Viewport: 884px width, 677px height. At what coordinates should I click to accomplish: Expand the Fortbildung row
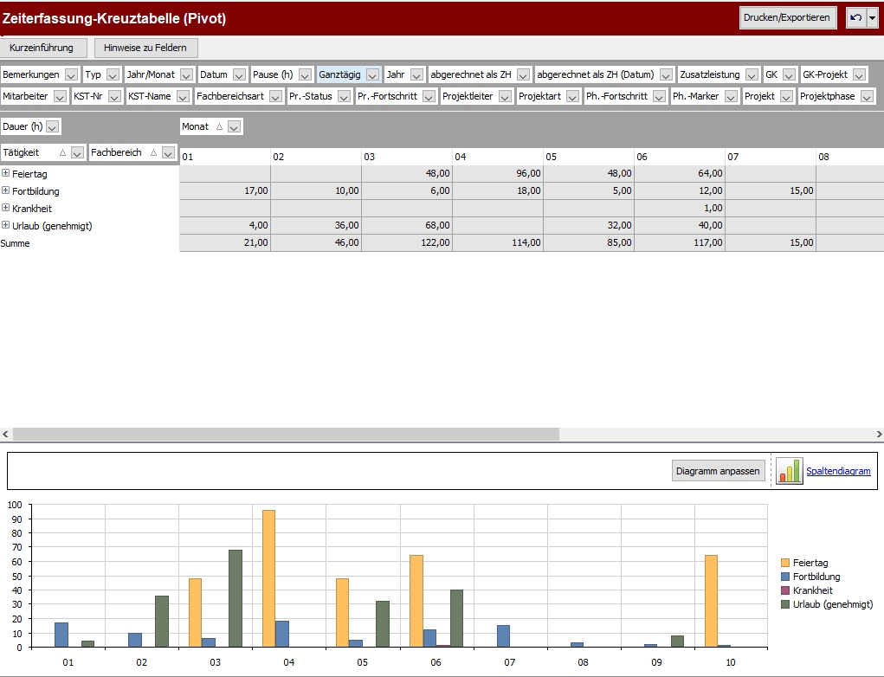[6, 191]
